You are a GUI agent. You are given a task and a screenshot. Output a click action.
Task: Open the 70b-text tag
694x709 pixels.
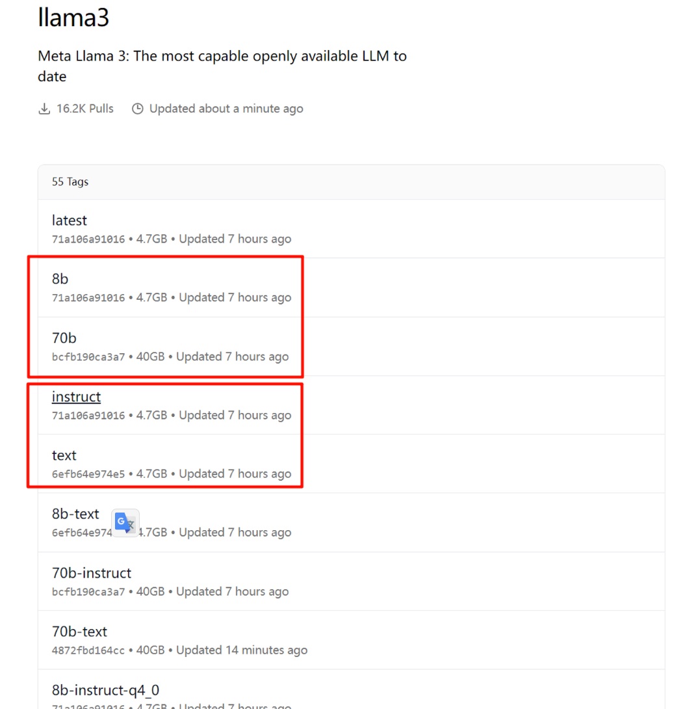[x=79, y=632]
